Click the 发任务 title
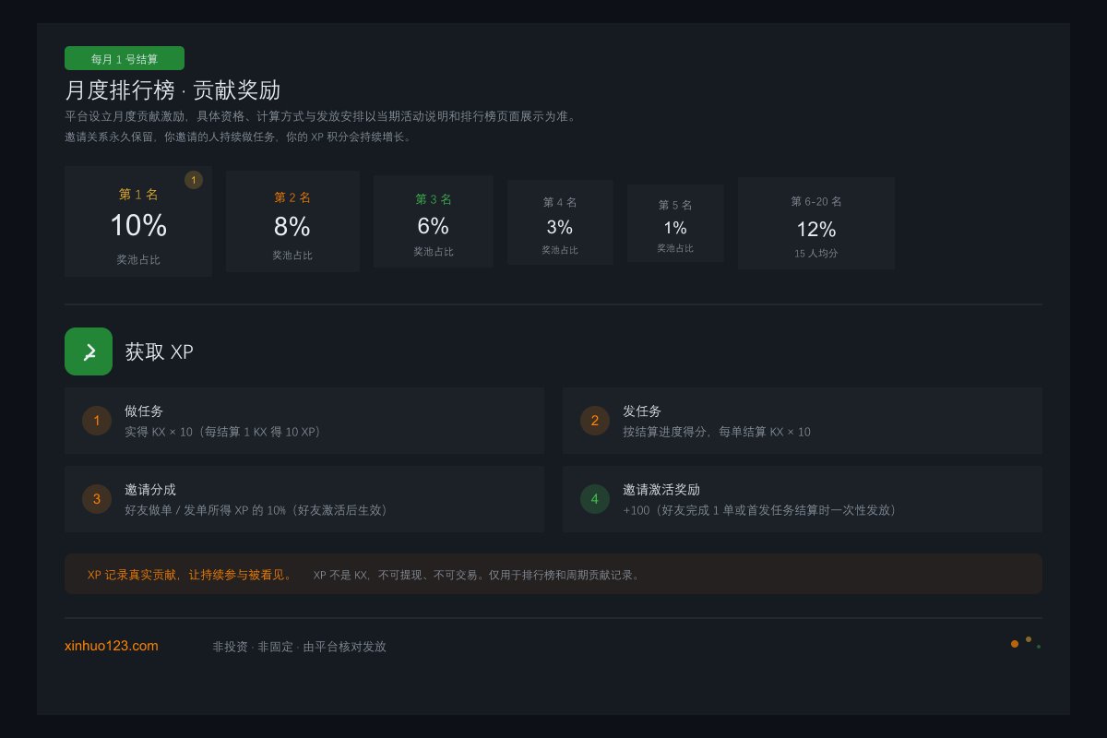This screenshot has height=738, width=1107. click(x=642, y=411)
